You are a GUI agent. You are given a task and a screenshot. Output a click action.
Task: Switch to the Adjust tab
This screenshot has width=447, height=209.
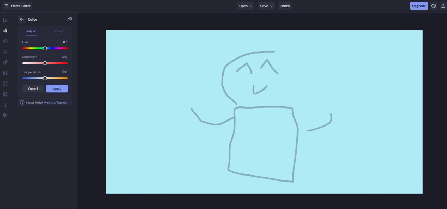(31, 31)
